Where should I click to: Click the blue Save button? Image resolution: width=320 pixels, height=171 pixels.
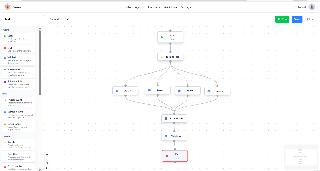point(297,19)
